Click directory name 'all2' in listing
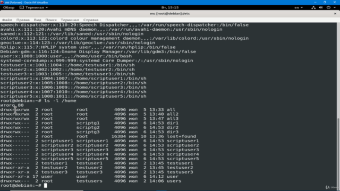The width and height of the screenshot is (340, 191). pos(173,114)
